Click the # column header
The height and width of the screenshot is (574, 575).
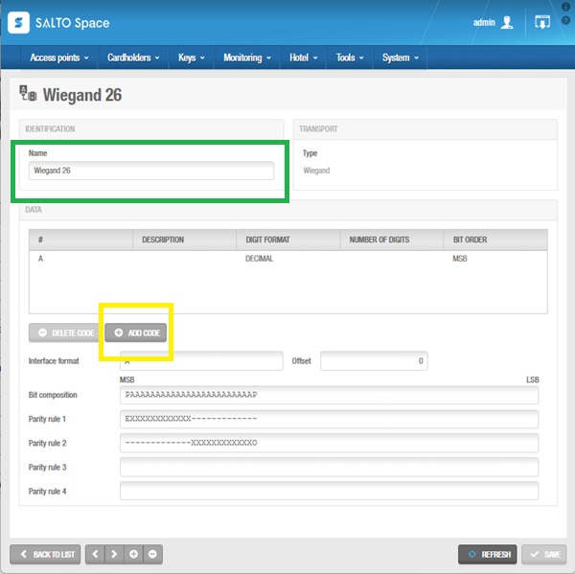click(80, 240)
